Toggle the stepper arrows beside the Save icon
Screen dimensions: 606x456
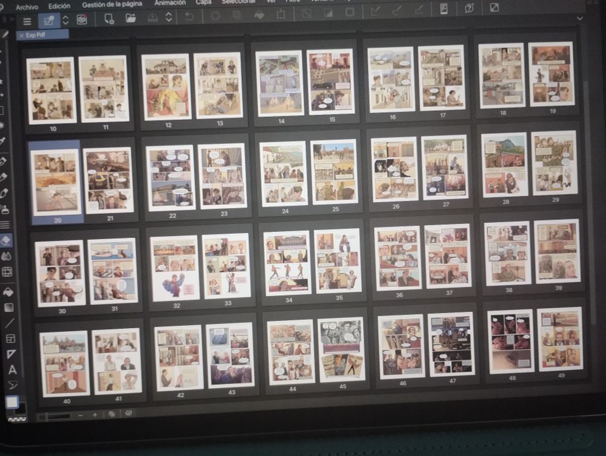point(168,17)
